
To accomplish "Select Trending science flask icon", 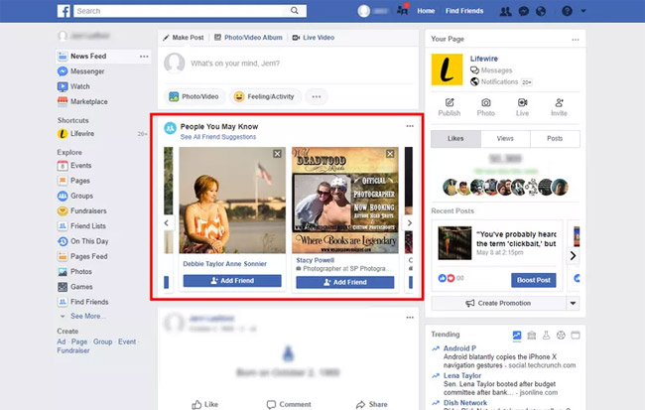I will coord(546,336).
